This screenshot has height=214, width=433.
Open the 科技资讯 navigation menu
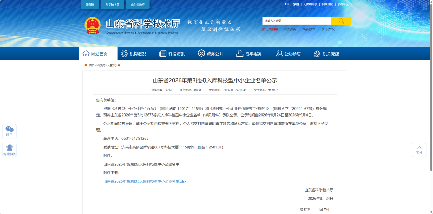pyautogui.click(x=172, y=54)
